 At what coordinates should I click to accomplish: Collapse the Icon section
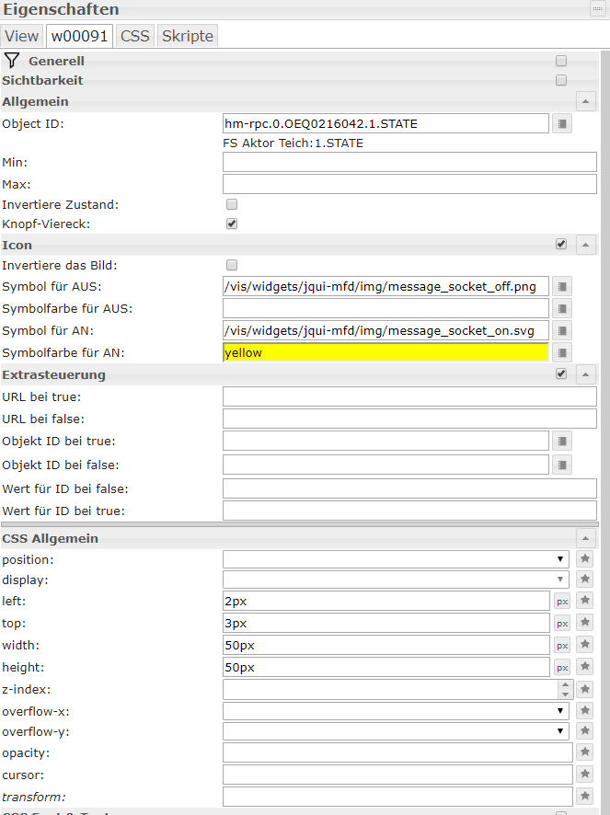click(x=585, y=245)
